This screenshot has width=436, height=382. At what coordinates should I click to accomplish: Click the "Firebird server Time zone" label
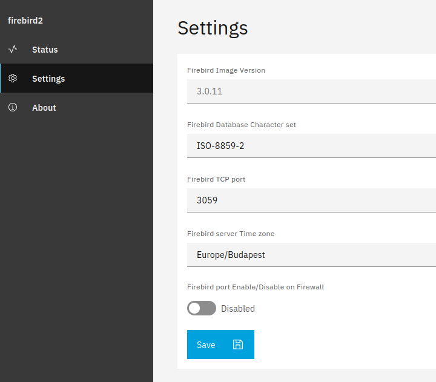[231, 234]
